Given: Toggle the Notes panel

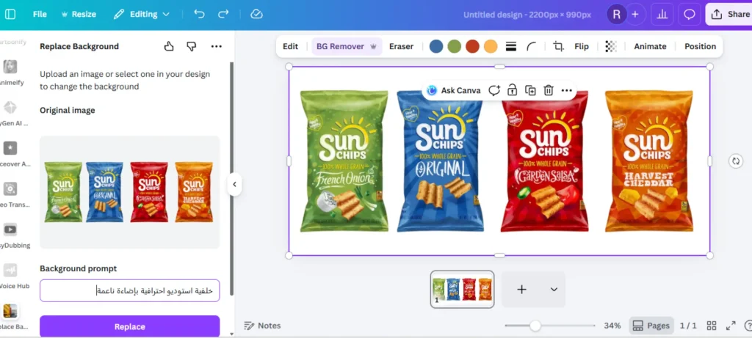Looking at the screenshot, I should pyautogui.click(x=262, y=326).
